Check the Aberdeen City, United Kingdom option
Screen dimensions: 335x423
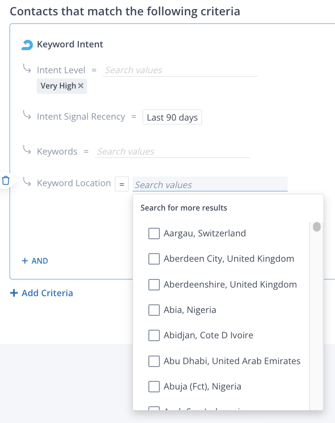pos(154,259)
